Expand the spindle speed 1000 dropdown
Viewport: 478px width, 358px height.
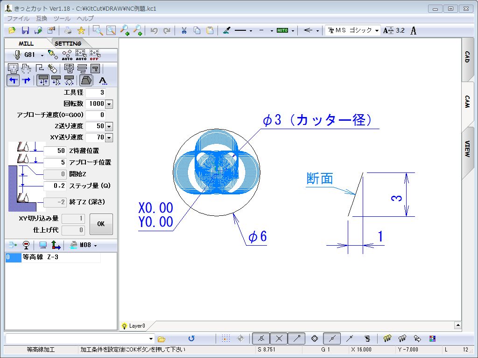(x=109, y=104)
